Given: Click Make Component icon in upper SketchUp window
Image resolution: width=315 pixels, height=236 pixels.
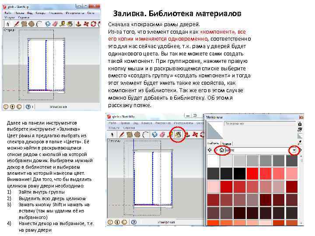Looking at the screenshot, I should pos(48,24).
